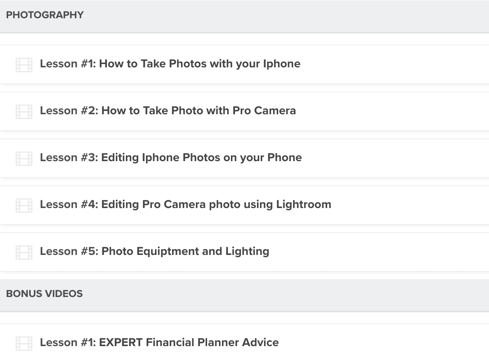Collapse the BONUS VIDEOS section header
Viewport: 489px width, 361px height.
[244, 295]
